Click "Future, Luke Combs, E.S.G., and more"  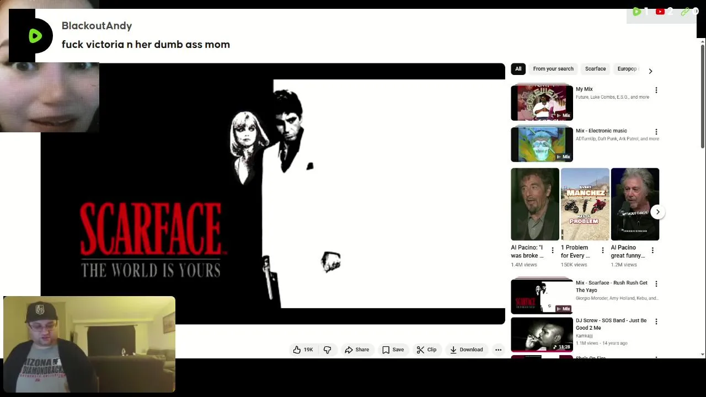click(x=612, y=97)
